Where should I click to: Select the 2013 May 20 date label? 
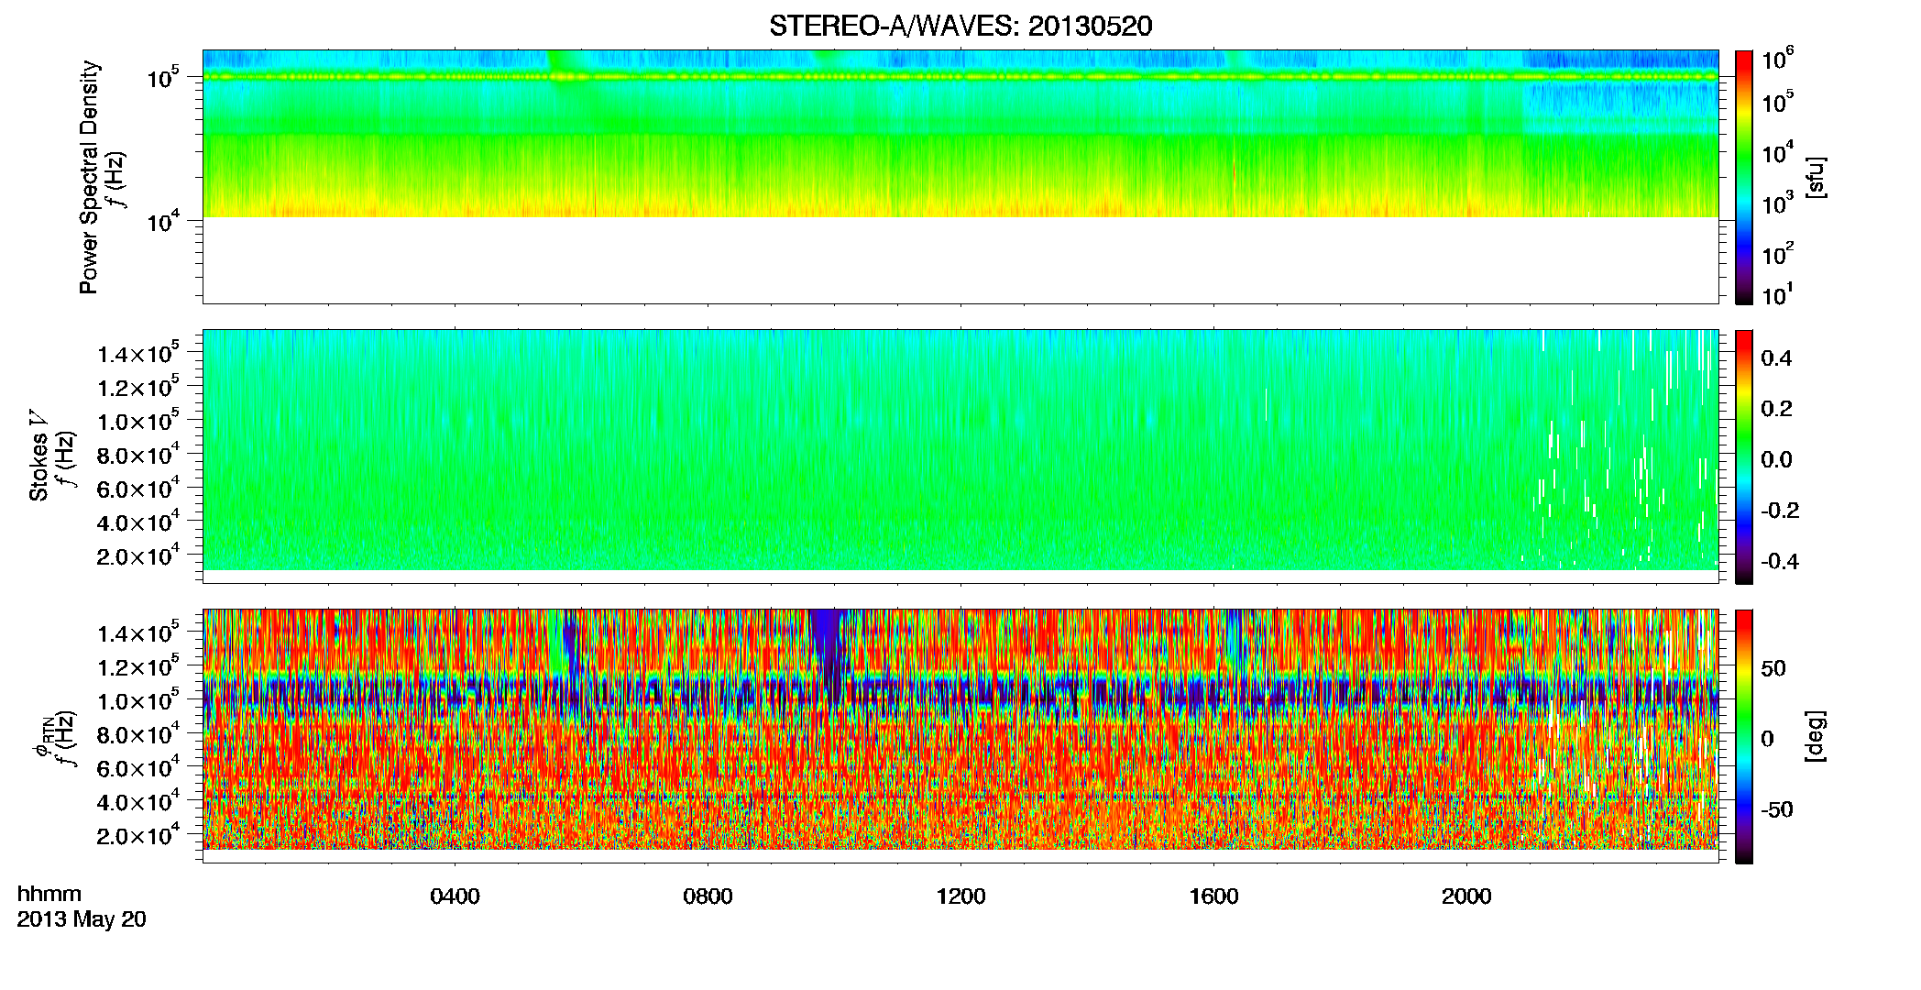click(x=82, y=919)
